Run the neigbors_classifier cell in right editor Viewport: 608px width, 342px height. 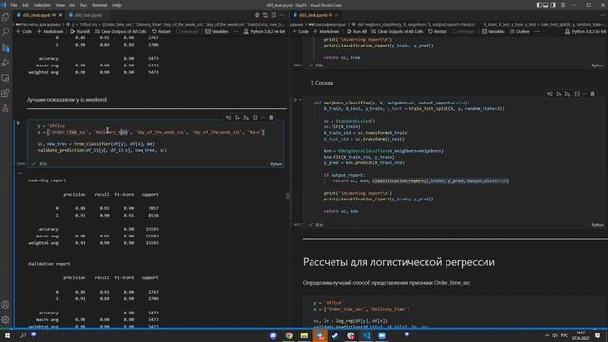click(294, 100)
